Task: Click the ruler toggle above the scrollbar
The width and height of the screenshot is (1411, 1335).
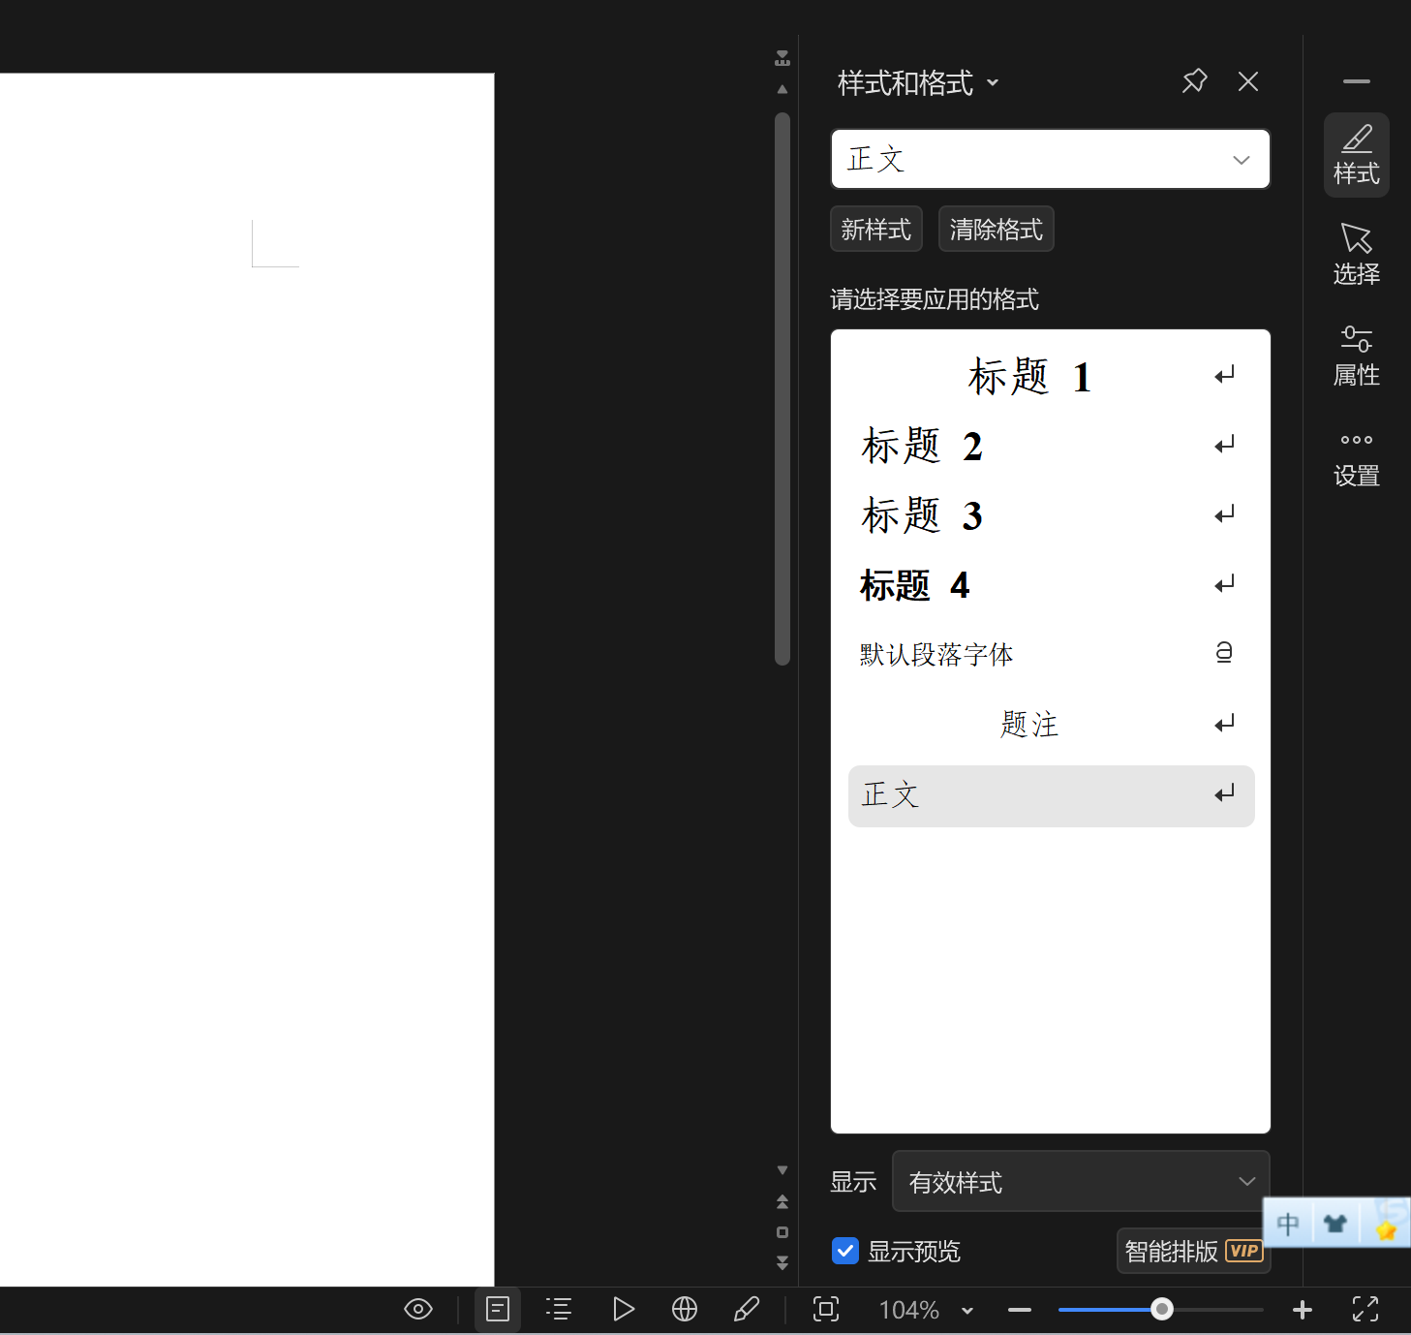Action: click(x=782, y=58)
